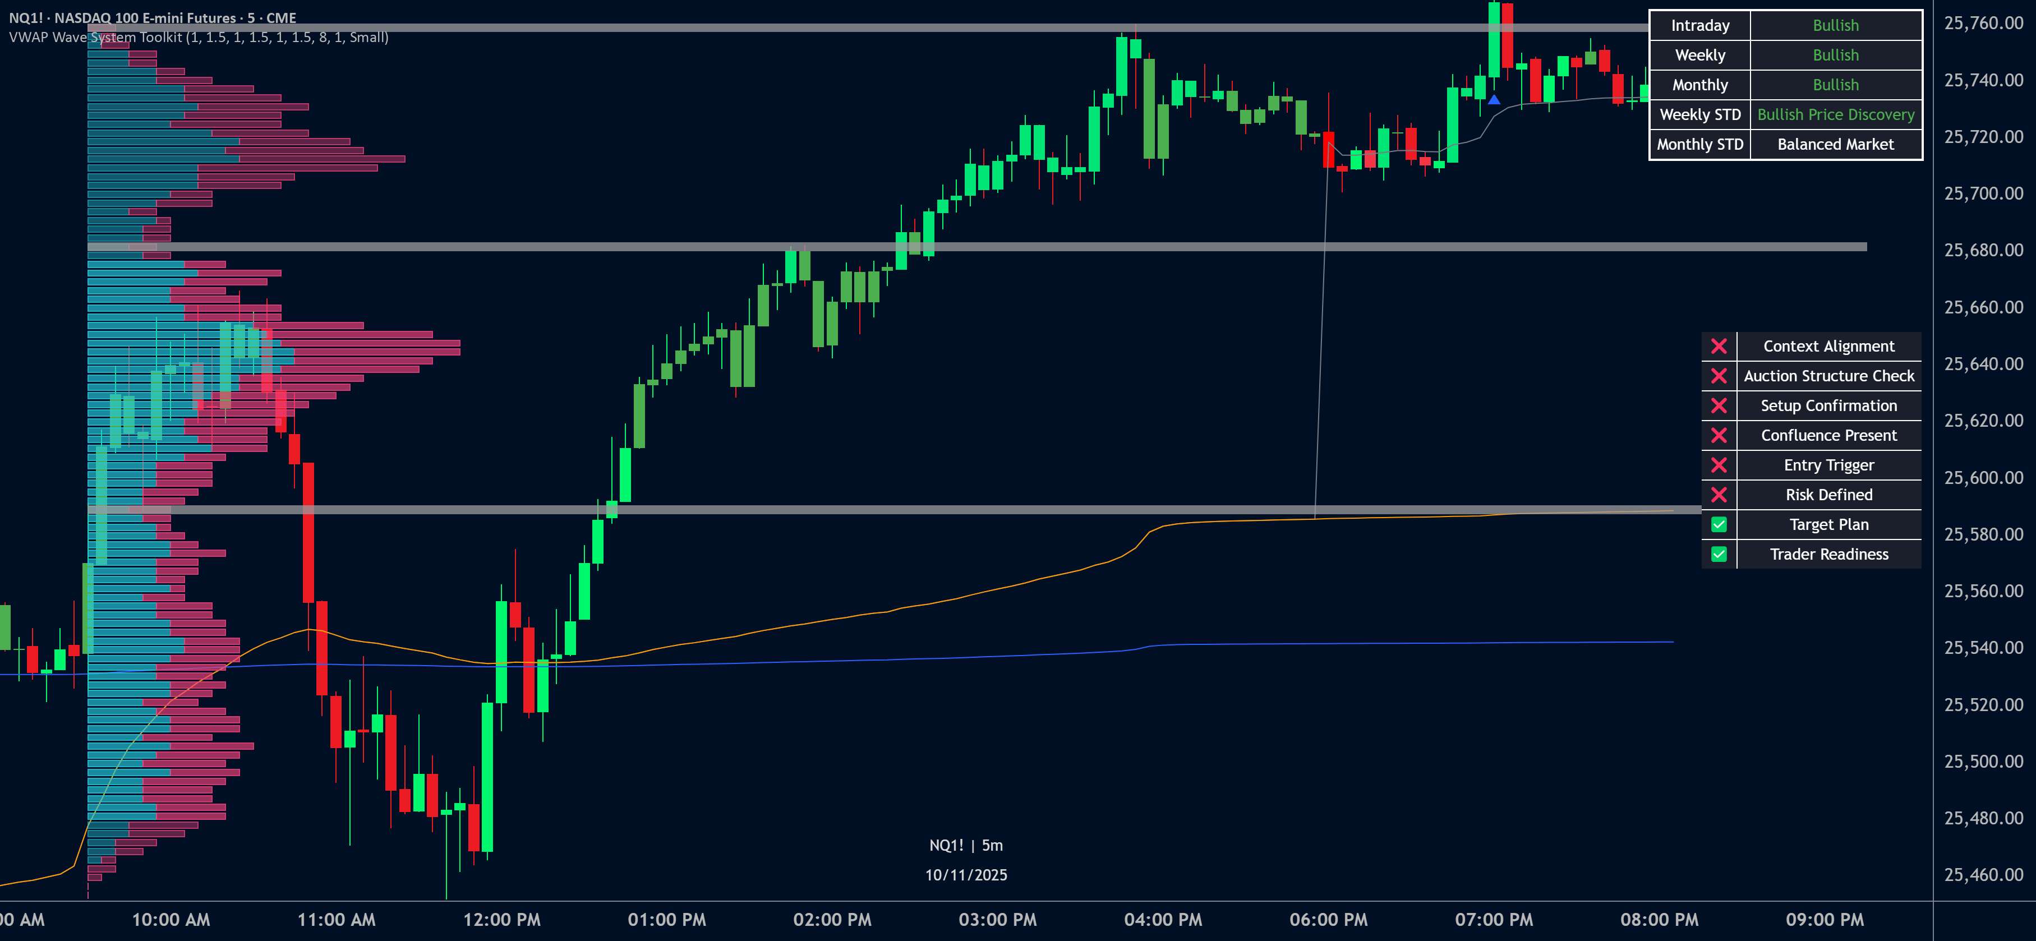Screen dimensions: 2036x941
Task: Click the Monthly row label in bias table
Action: 1699,85
